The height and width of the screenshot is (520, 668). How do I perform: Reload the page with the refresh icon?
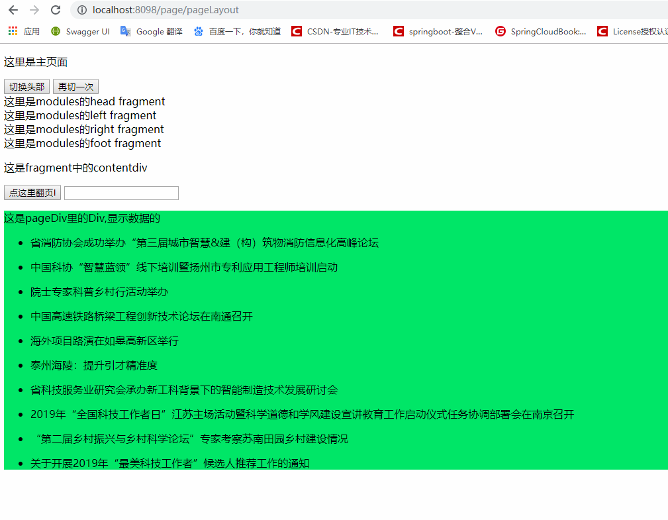click(x=56, y=10)
